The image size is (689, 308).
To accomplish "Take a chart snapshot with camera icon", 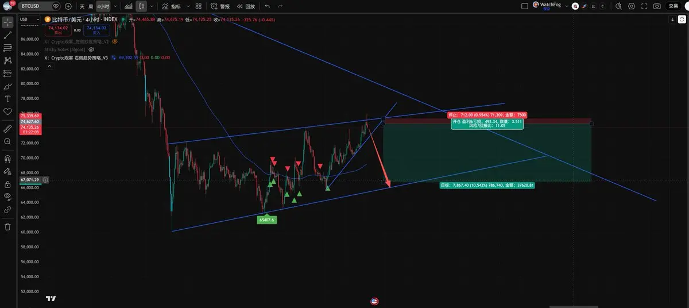I will [x=657, y=6].
